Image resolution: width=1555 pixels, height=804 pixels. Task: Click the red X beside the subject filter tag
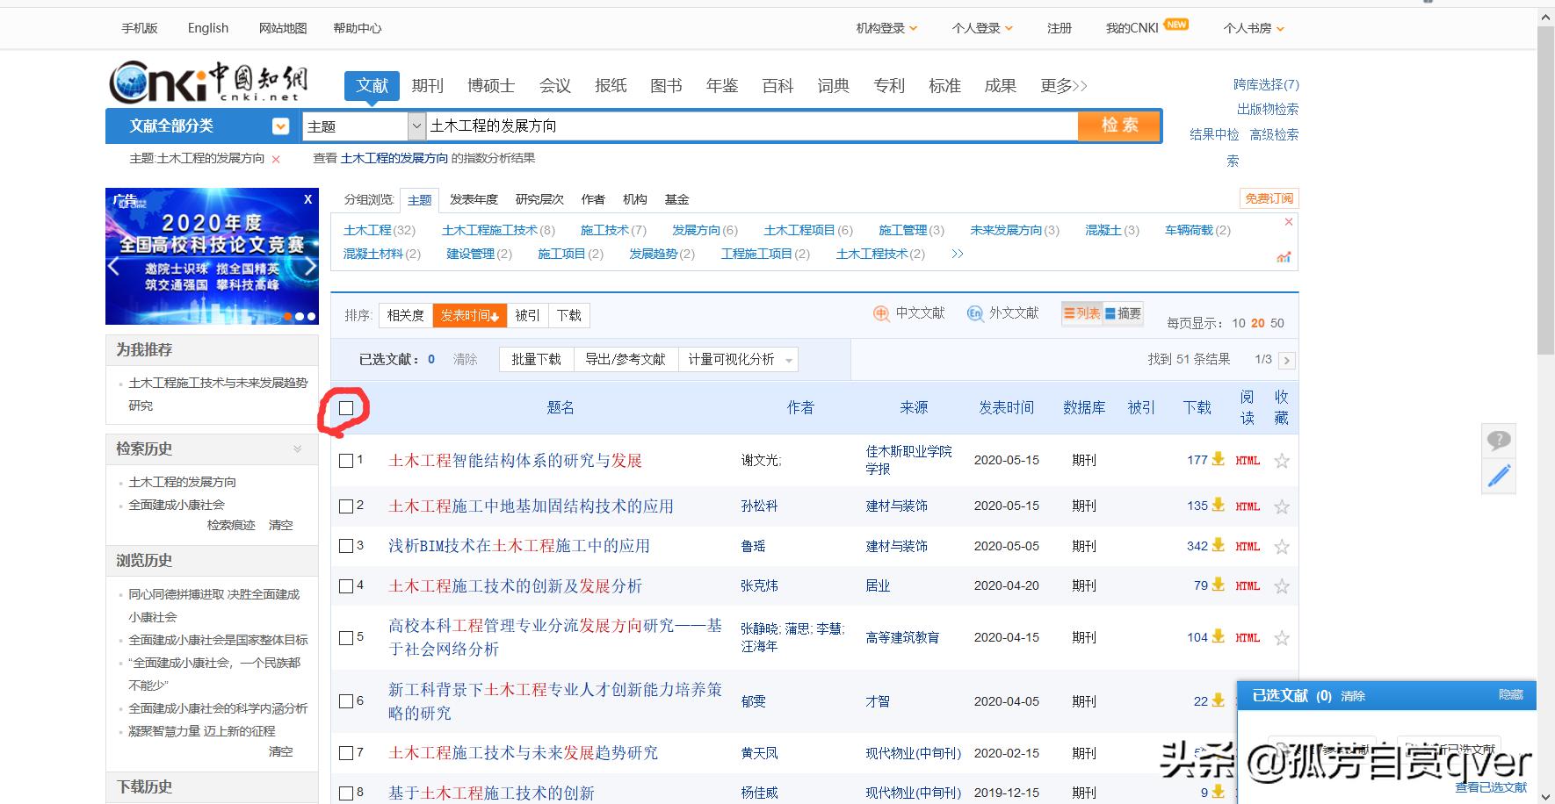(x=276, y=159)
